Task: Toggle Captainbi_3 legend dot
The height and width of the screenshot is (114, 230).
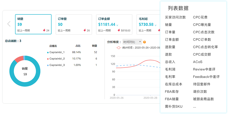Action: (x=48, y=65)
